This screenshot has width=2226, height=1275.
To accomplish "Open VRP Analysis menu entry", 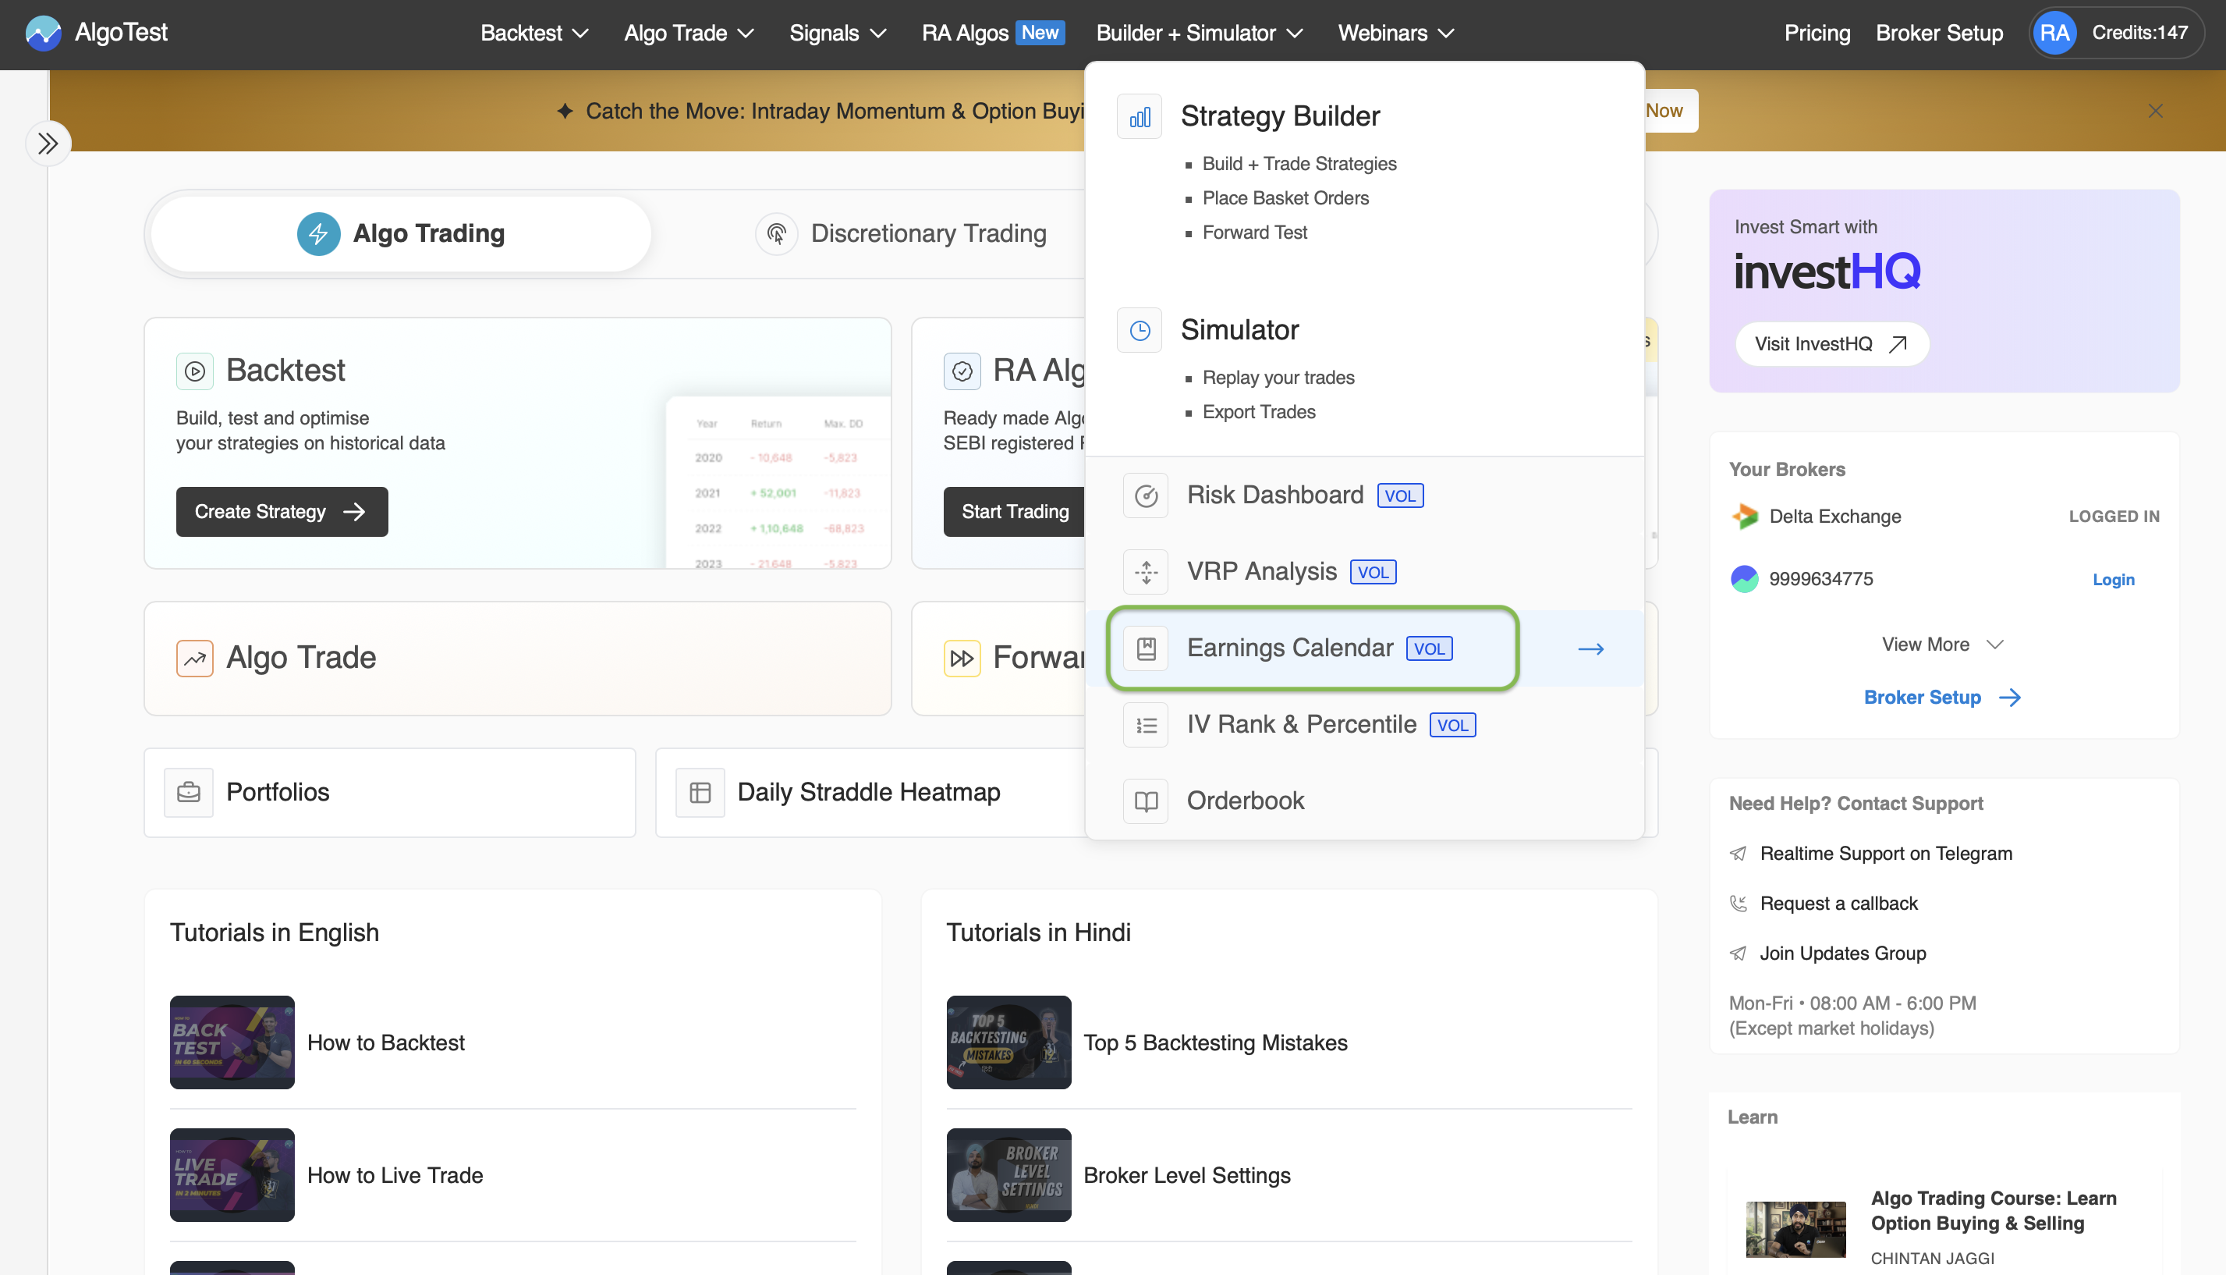I will pos(1365,572).
